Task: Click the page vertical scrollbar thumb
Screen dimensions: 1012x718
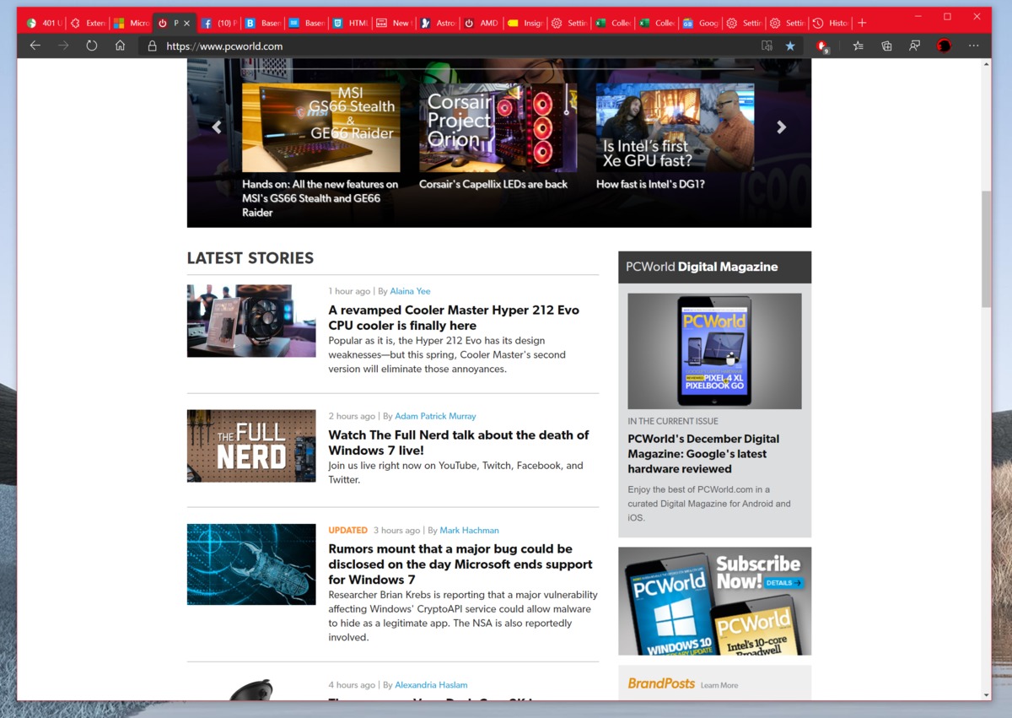Action: [986, 248]
